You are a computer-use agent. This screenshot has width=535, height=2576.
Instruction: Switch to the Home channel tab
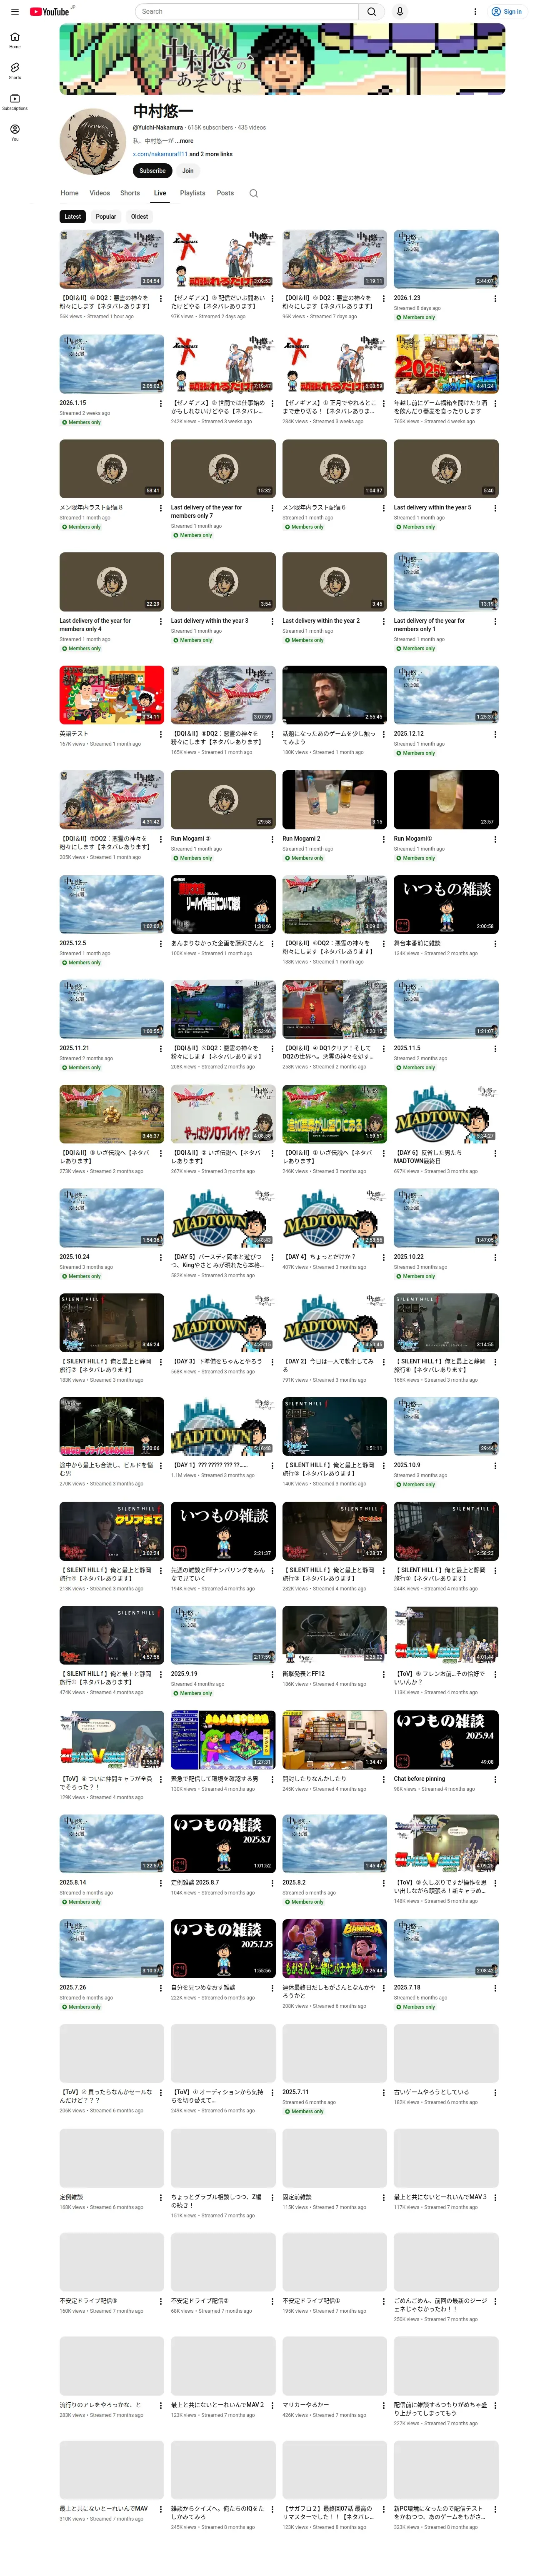click(69, 193)
